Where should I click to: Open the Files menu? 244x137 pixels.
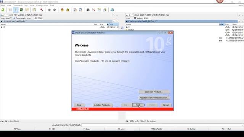pos(3,5)
